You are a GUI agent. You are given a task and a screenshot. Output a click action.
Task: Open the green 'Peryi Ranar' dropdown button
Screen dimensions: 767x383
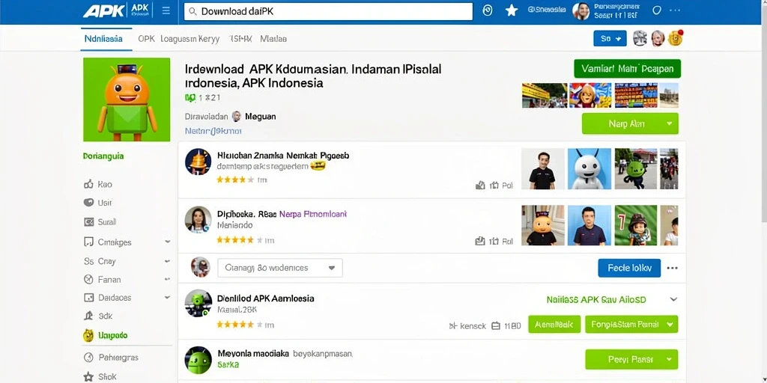[631, 359]
